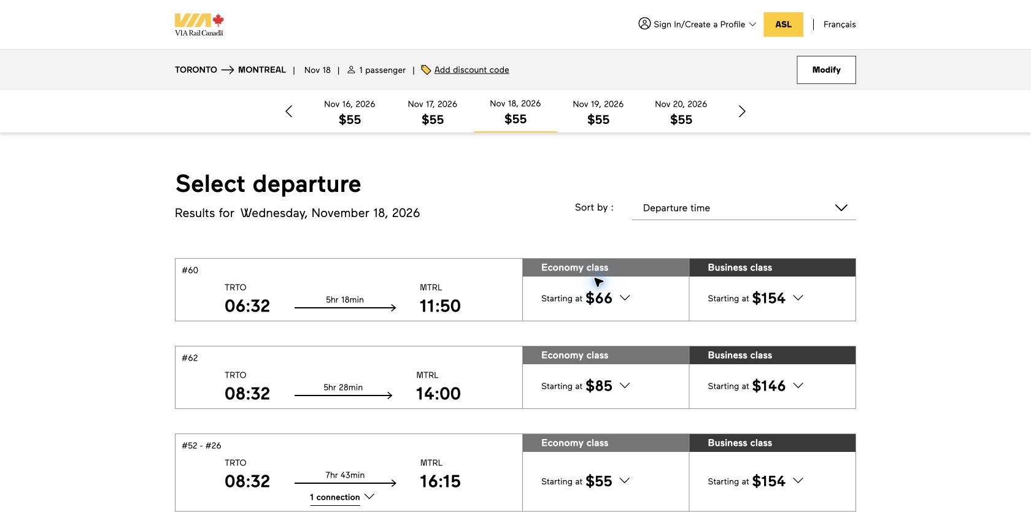Screen dimensions: 1031x512
Task: Open the Sort by Departure time dropdown
Action: (x=744, y=208)
